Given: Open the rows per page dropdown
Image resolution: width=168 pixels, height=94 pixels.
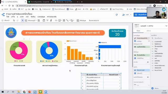Looking at the screenshot, I should coord(141,85).
